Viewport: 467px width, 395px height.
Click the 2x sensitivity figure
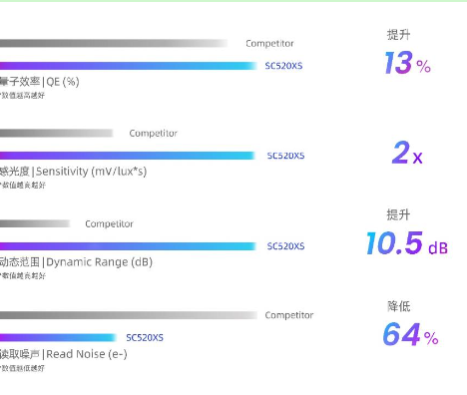click(407, 153)
